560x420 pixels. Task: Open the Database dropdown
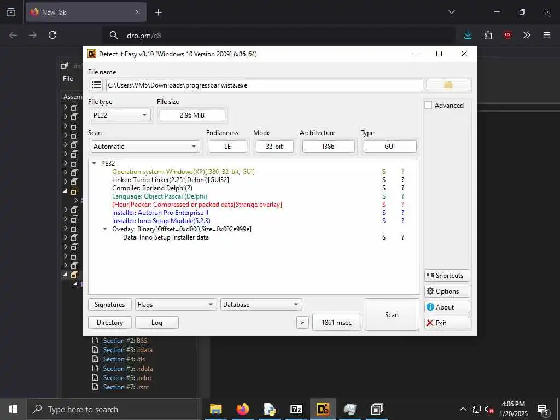coord(261,305)
